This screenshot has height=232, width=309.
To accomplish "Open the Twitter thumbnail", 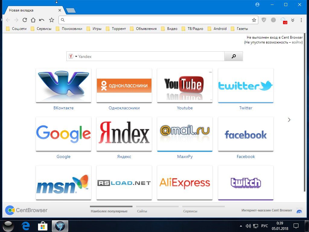I will [x=246, y=85].
